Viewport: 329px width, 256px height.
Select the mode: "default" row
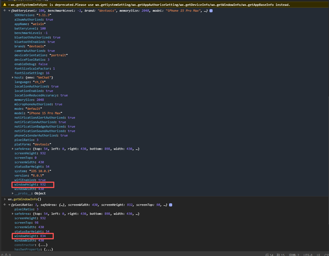click(x=28, y=109)
